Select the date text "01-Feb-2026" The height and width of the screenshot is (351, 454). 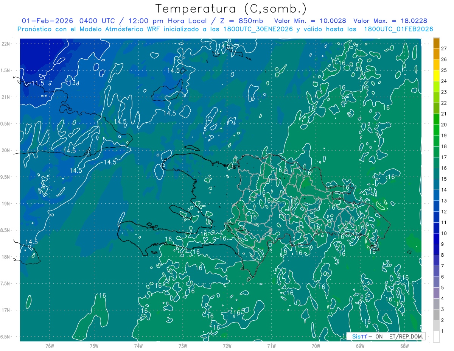click(x=48, y=21)
